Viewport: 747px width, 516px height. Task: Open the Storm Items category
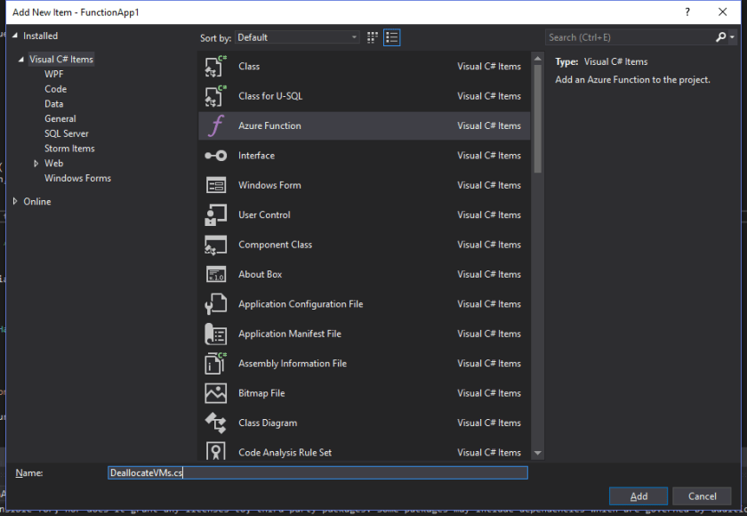tap(69, 149)
